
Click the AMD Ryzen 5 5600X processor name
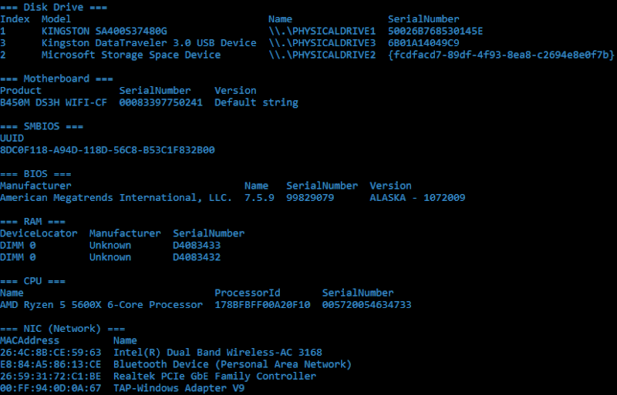coord(101,305)
